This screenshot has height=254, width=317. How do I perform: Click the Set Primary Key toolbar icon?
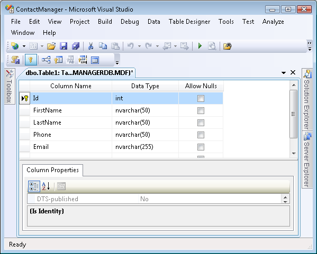(x=31, y=60)
